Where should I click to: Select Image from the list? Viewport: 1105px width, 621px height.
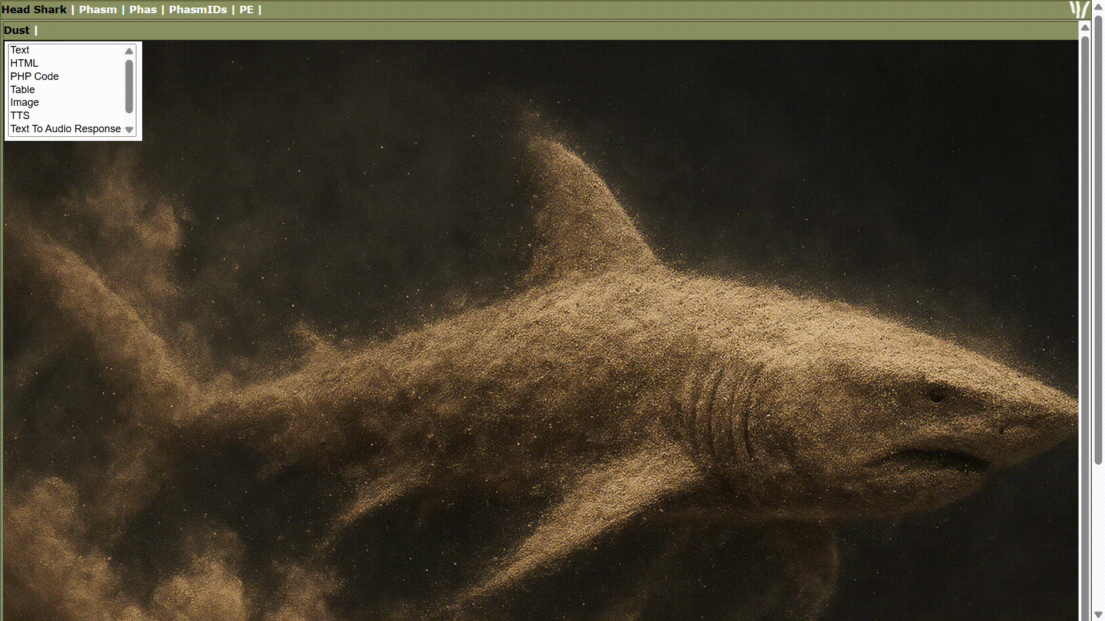[24, 102]
